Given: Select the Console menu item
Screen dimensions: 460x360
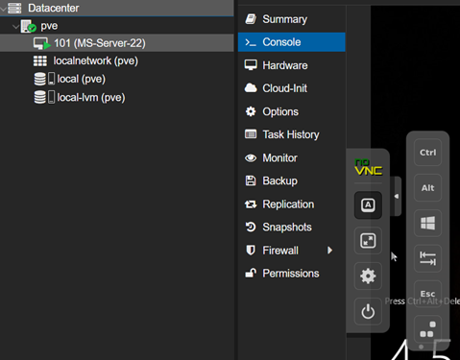Looking at the screenshot, I should tap(291, 42).
